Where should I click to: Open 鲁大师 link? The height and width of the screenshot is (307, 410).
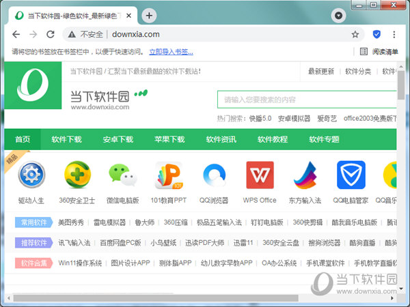[145, 222]
